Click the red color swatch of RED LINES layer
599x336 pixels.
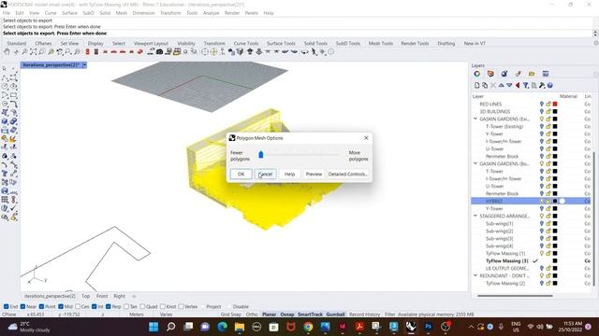[555, 104]
